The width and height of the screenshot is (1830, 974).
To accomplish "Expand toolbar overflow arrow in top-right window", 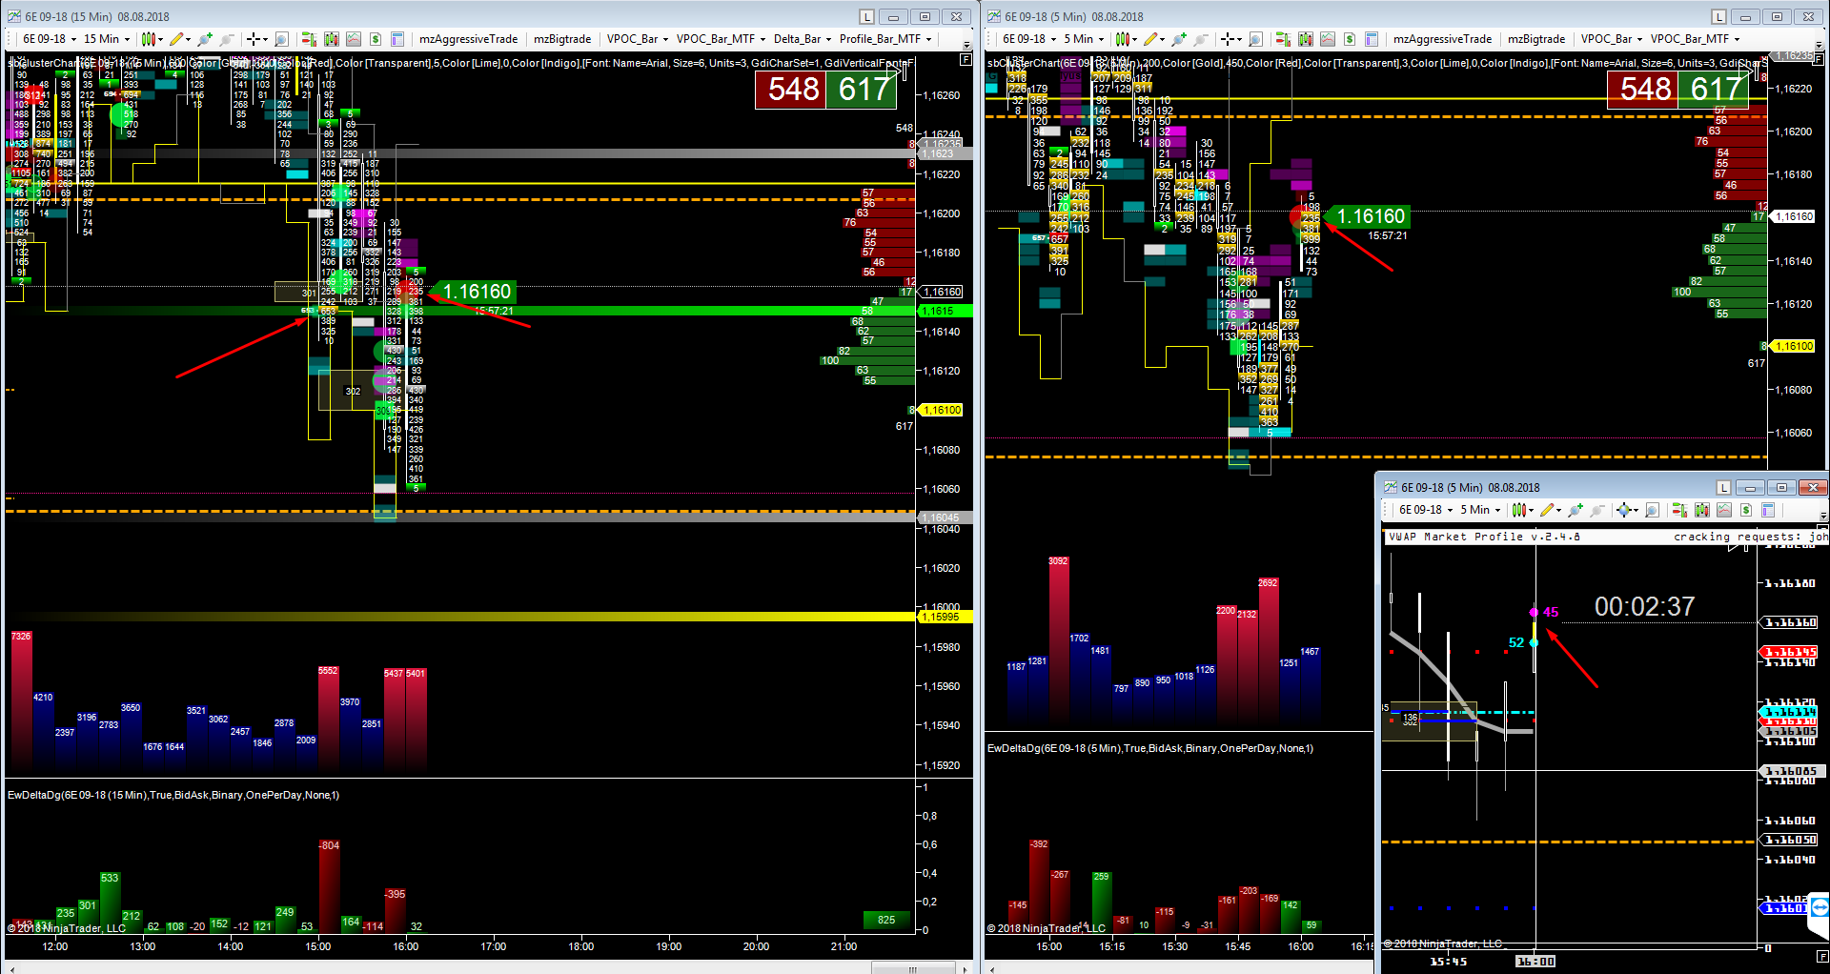I will pyautogui.click(x=1819, y=44).
